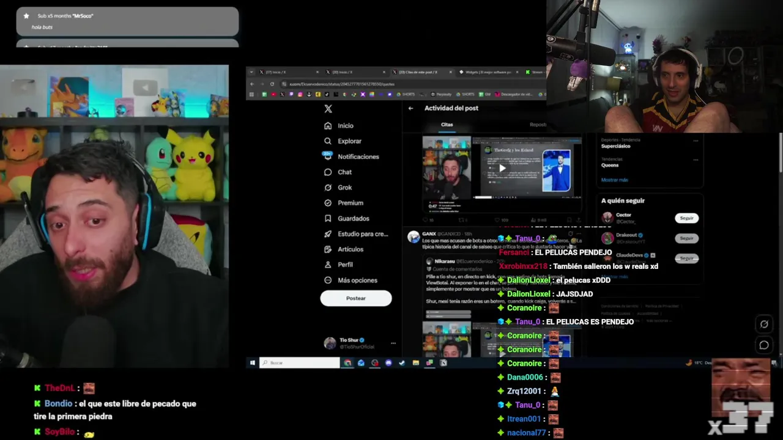The image size is (783, 440).
Task: Open Chrome from the taskbar
Action: click(347, 363)
